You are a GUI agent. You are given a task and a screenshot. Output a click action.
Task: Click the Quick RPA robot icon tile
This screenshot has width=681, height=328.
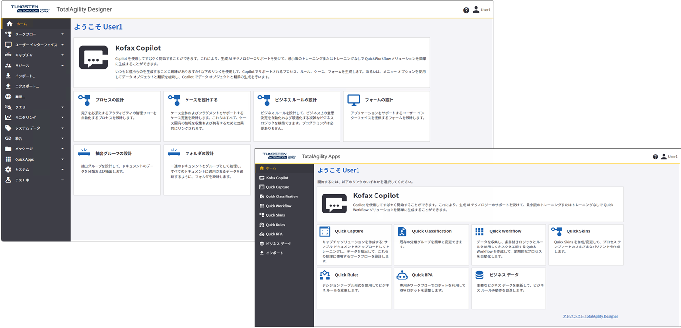(x=402, y=275)
